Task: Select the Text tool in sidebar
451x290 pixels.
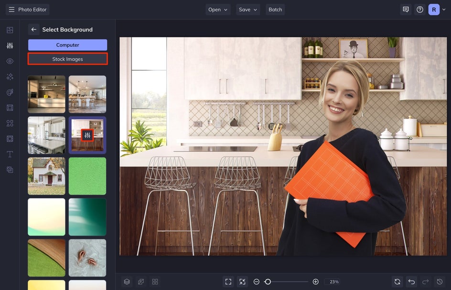Action: [10, 154]
